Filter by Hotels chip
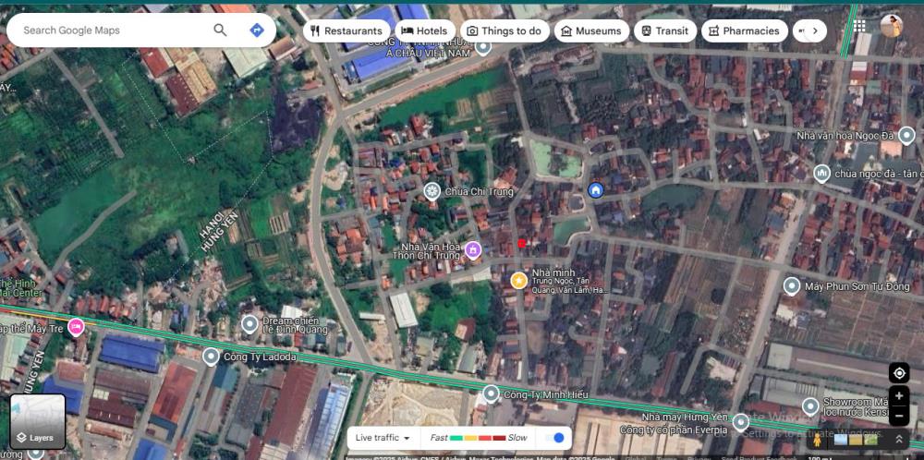This screenshot has height=460, width=924. pos(424,30)
